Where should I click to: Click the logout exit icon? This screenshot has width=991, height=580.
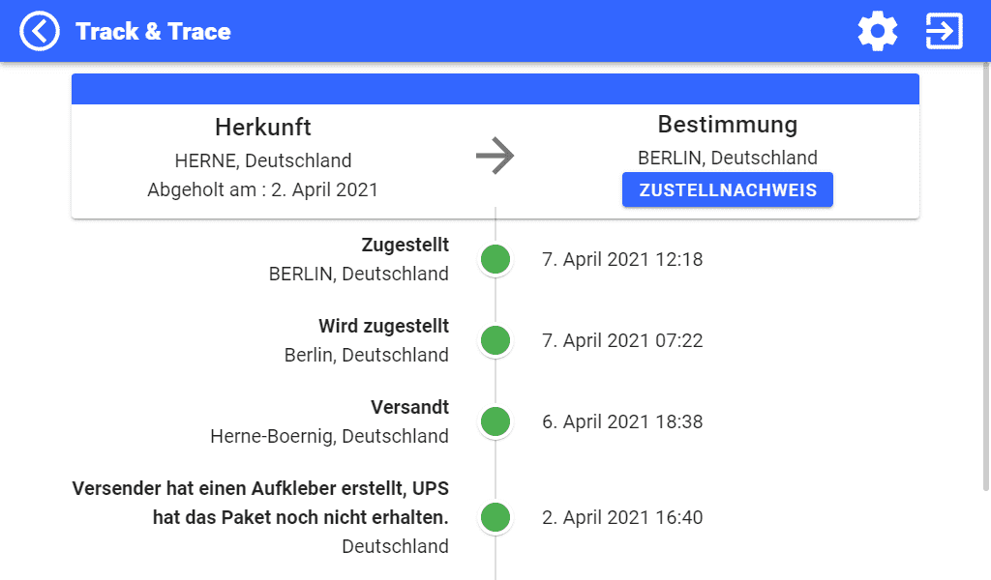click(x=944, y=31)
